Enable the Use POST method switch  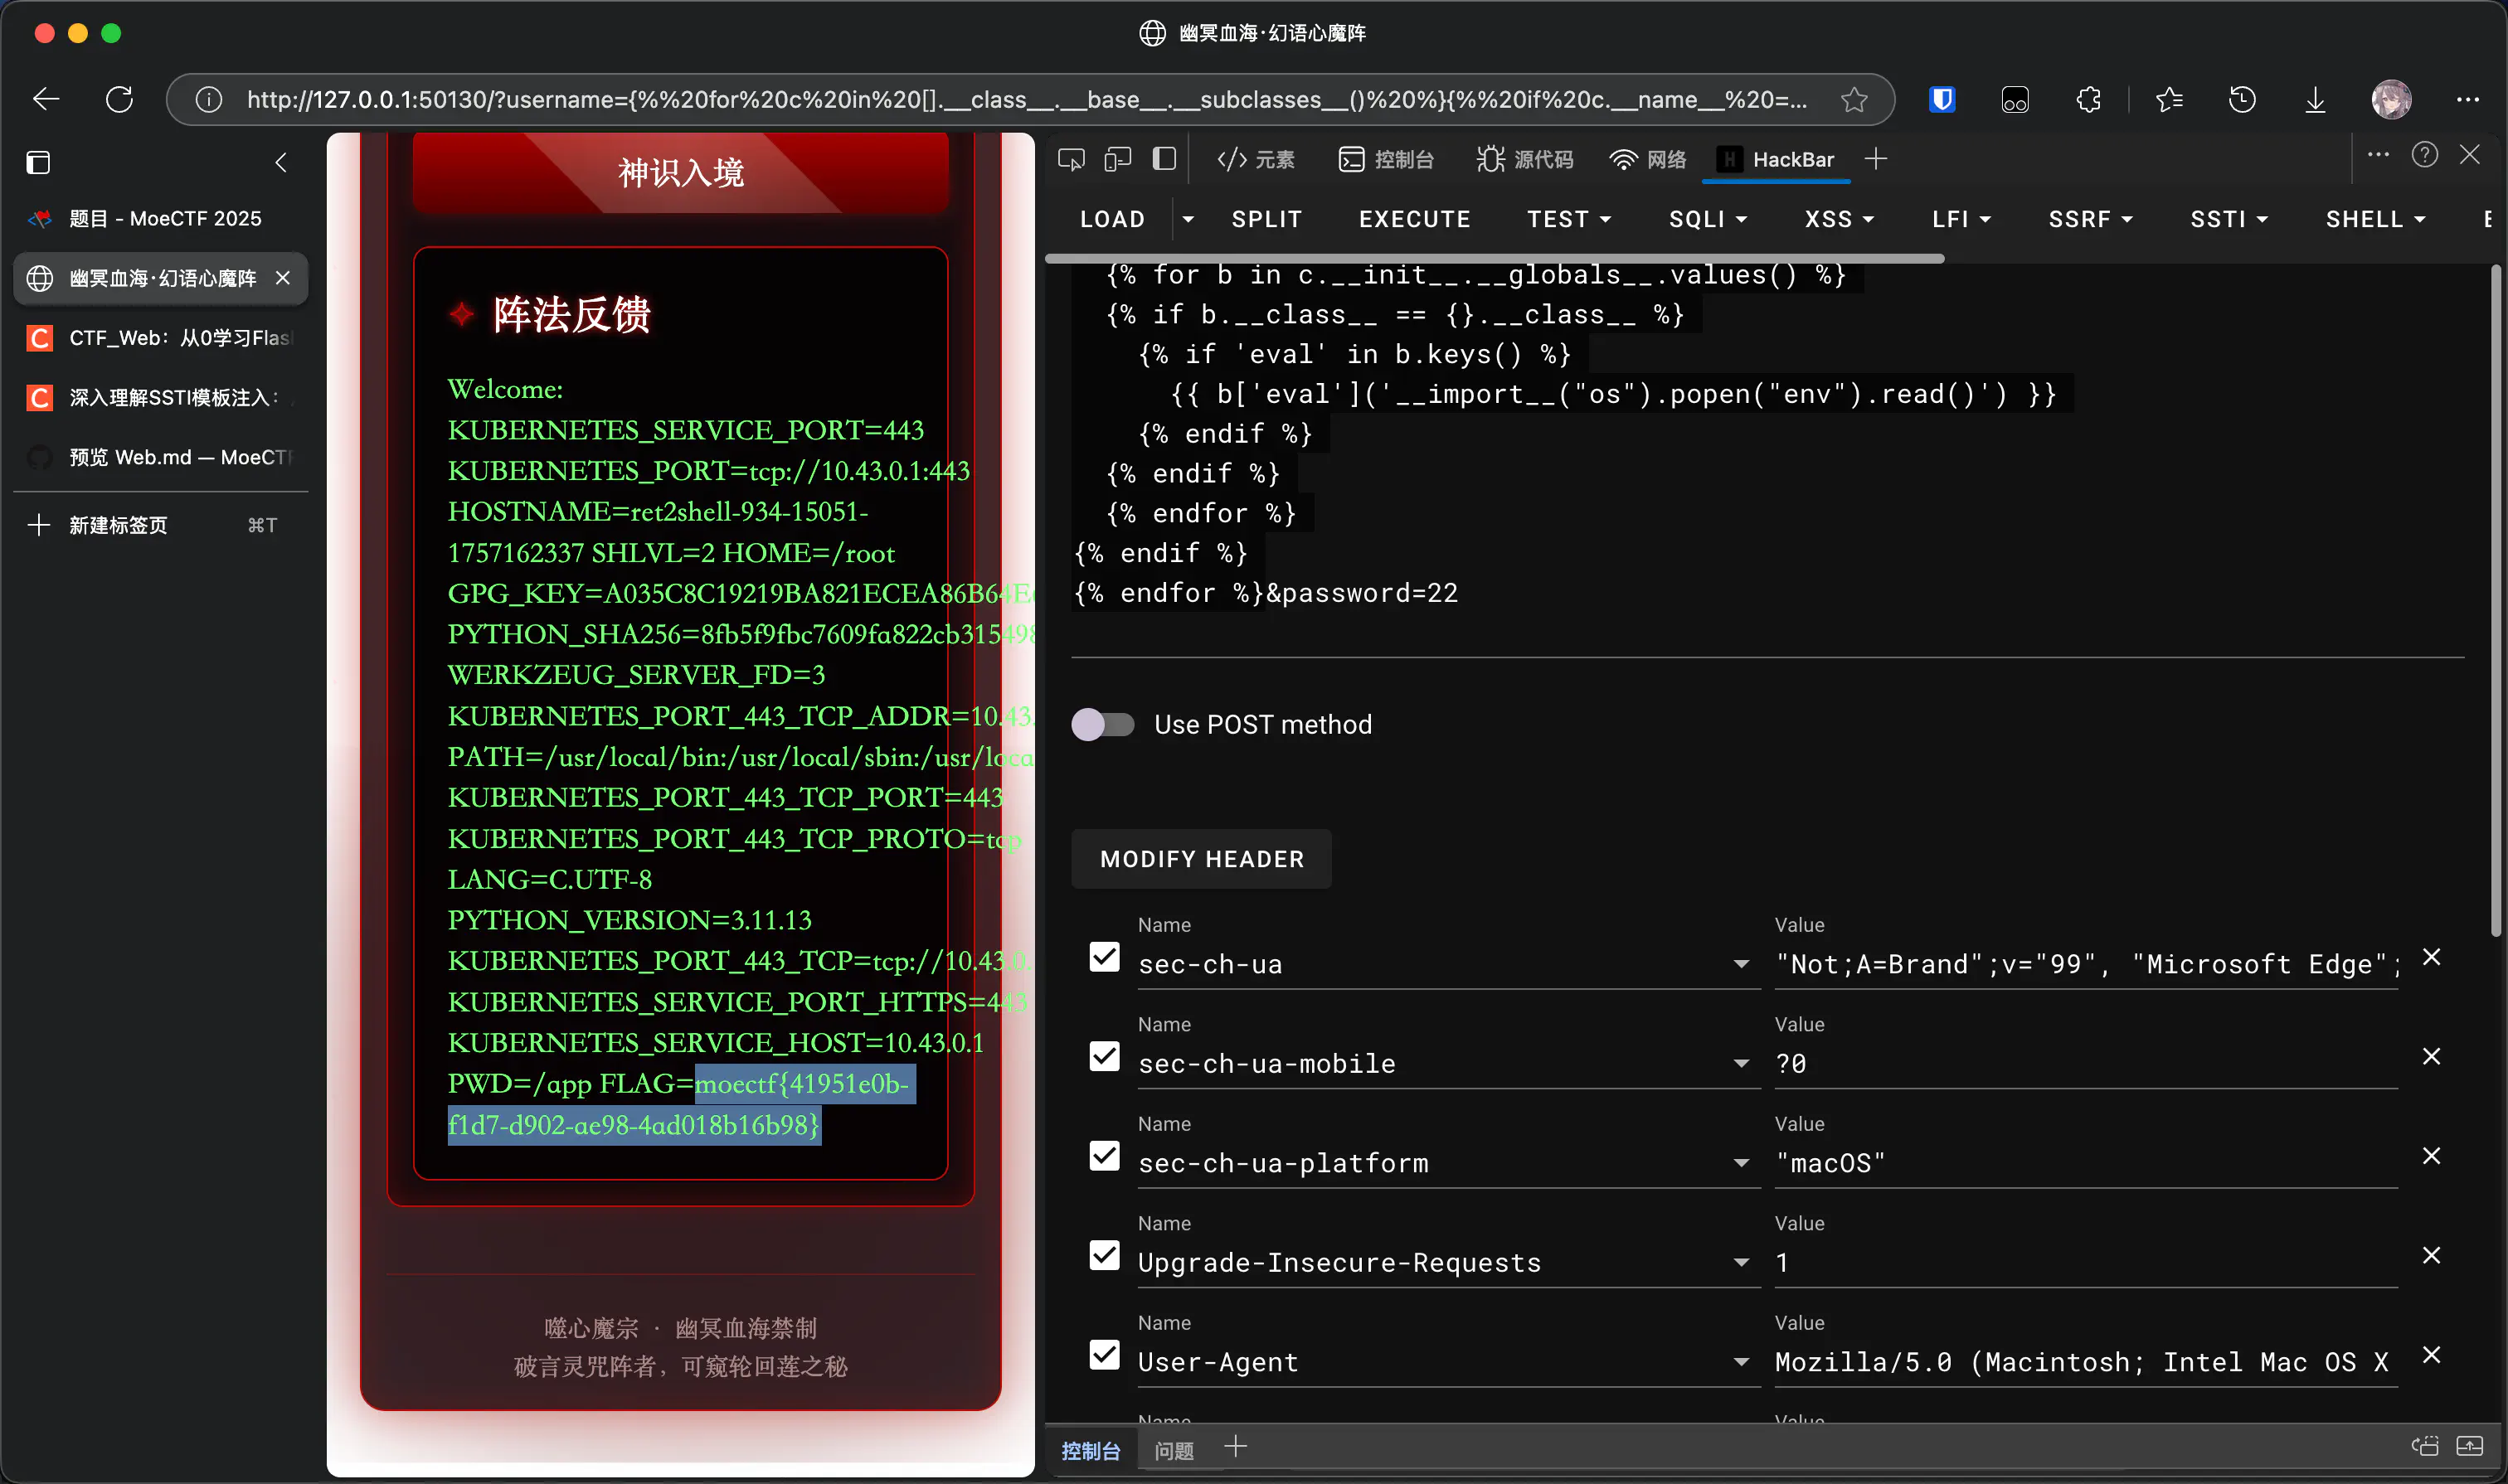pyautogui.click(x=1102, y=724)
